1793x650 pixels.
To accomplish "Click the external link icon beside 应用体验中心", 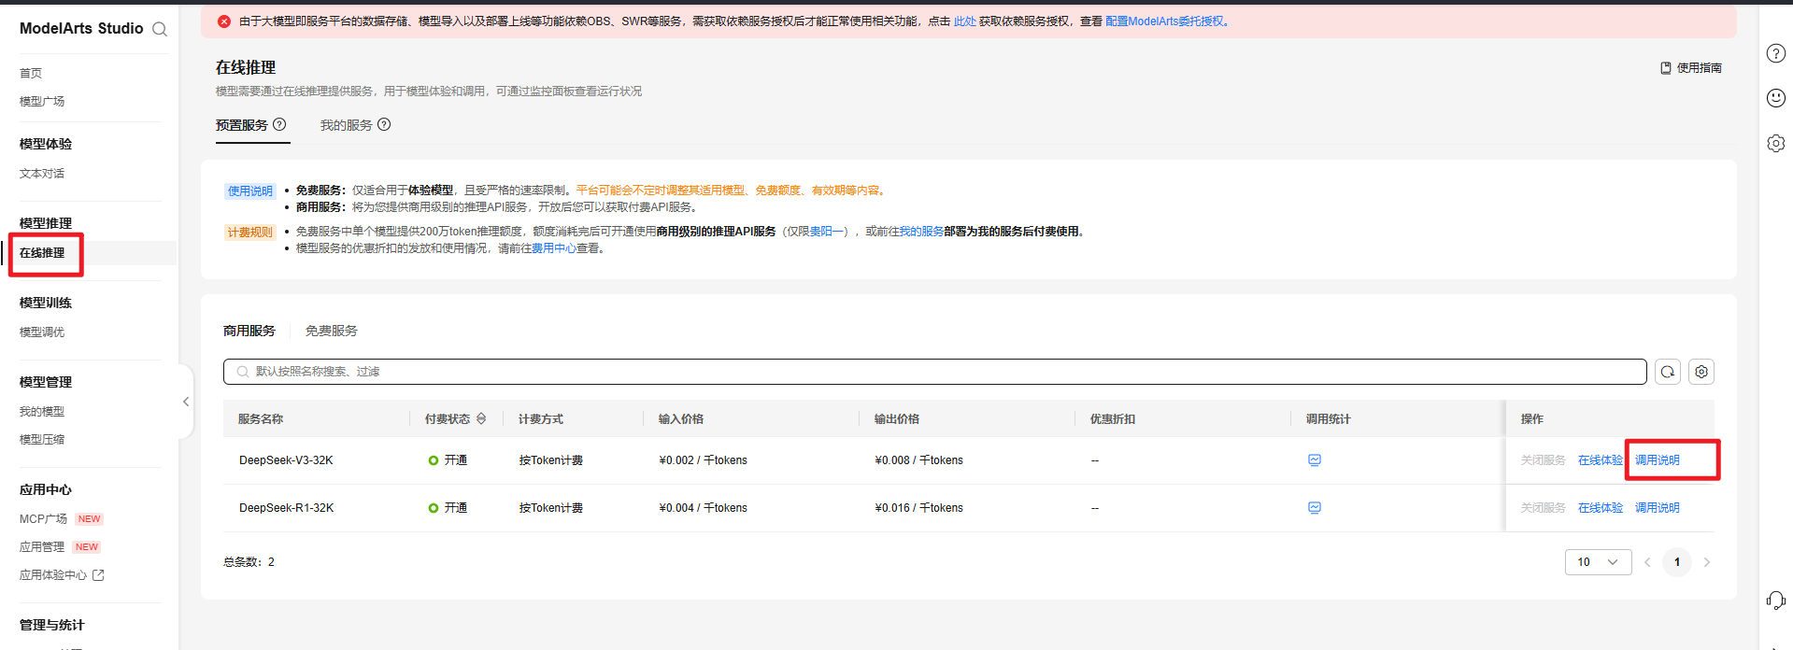I will (98, 575).
